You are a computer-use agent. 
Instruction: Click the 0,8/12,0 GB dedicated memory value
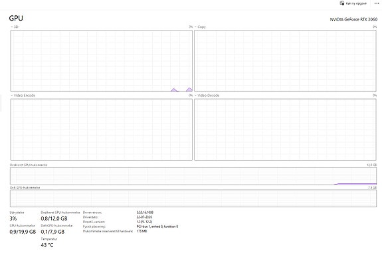[54, 218]
